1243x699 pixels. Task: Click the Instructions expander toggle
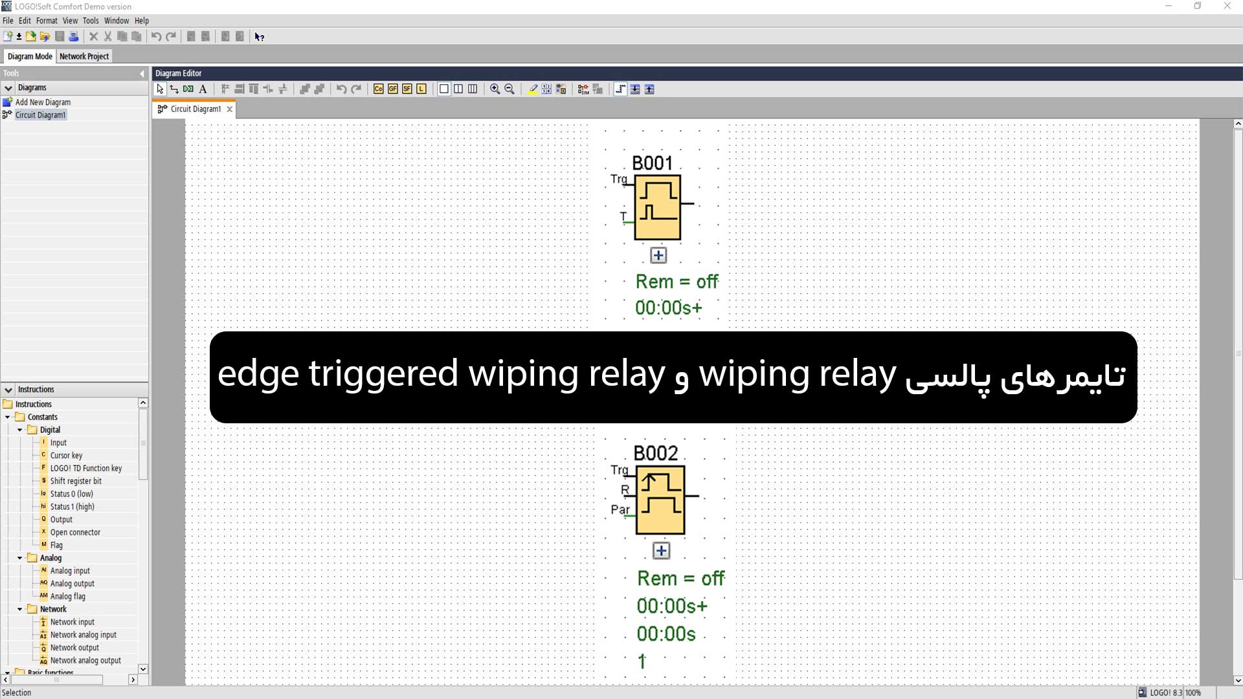pos(8,389)
